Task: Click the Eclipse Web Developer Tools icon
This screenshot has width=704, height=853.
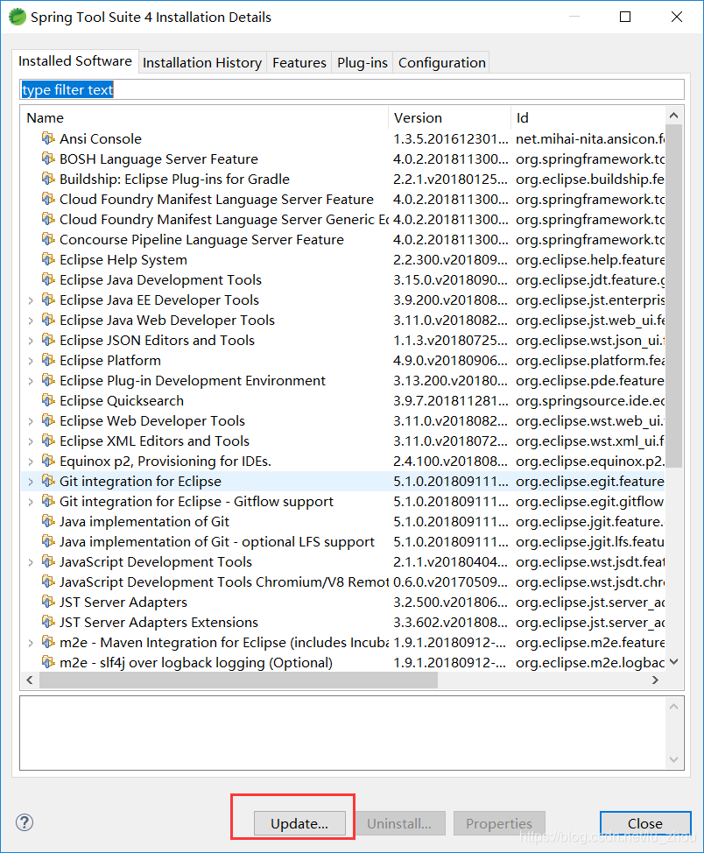Action: 48,420
